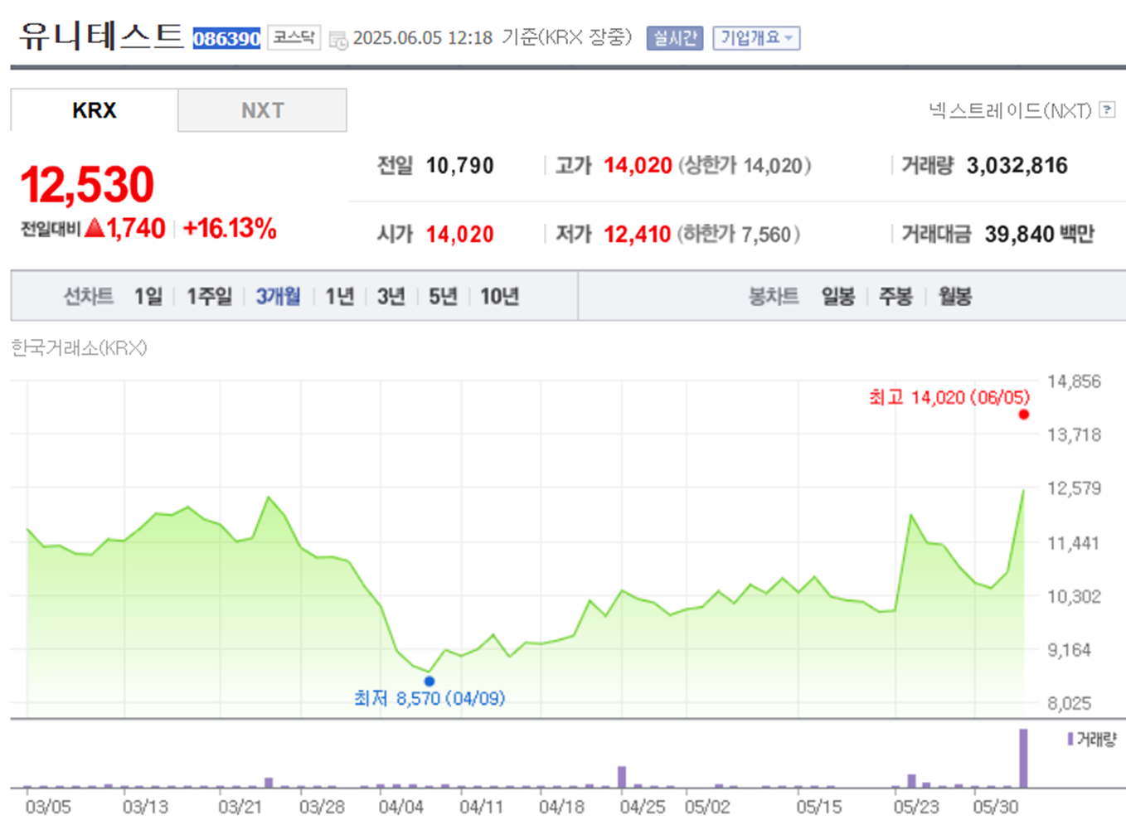Switch to the 월봉 candle chart

pos(954,296)
